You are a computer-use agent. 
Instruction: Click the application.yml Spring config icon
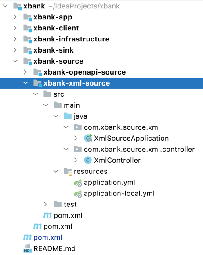pyautogui.click(x=78, y=183)
